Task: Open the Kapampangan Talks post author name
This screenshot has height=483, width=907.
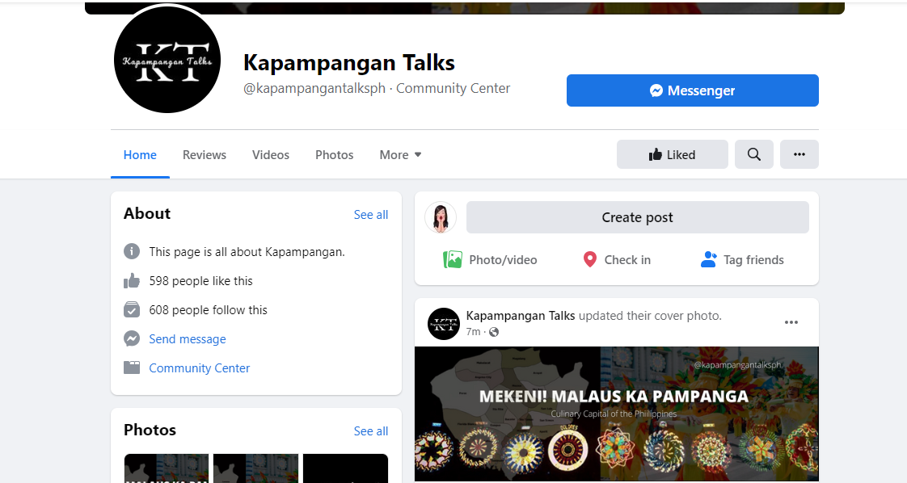Action: (x=521, y=316)
